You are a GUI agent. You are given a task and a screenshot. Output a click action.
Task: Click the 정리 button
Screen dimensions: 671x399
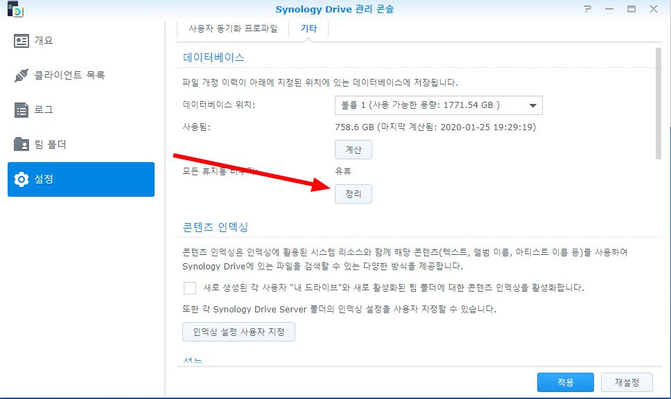353,194
